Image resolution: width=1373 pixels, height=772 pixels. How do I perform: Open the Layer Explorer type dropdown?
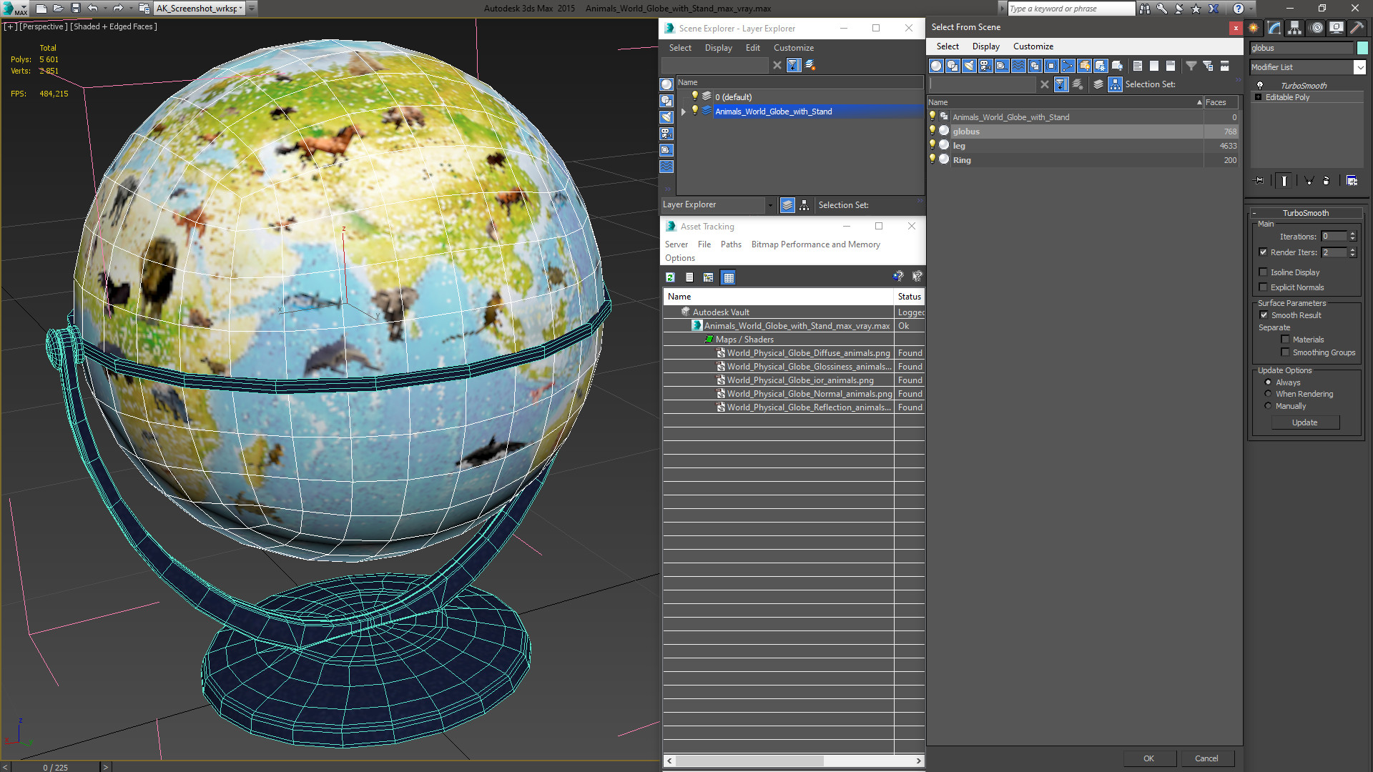click(770, 205)
